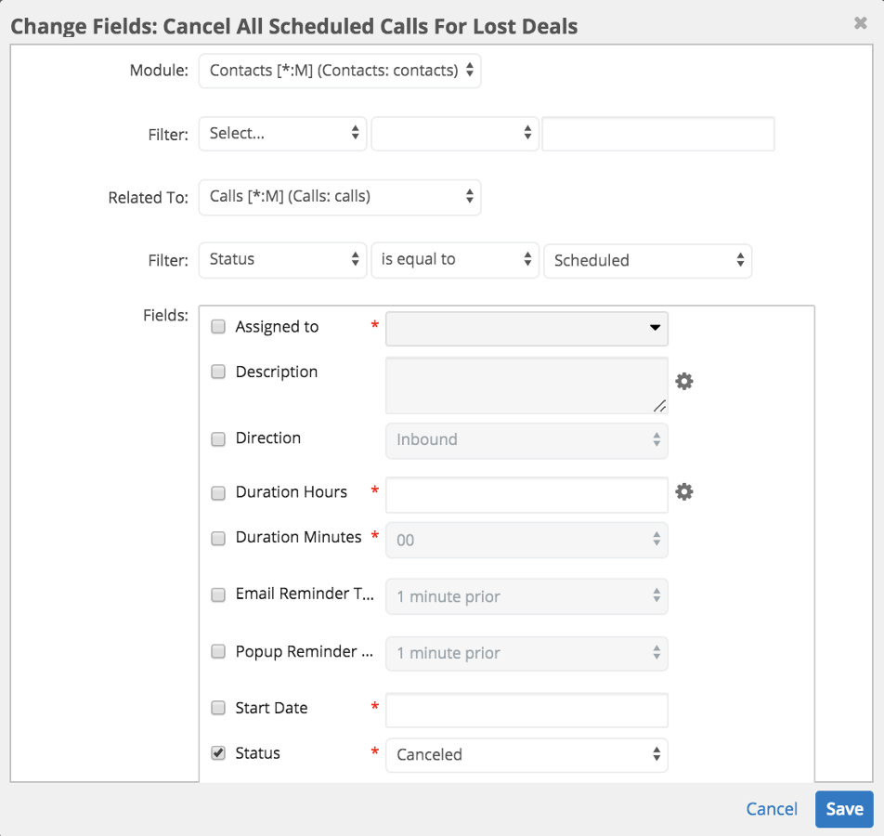Click the gear icon beside Description field

pos(684,381)
